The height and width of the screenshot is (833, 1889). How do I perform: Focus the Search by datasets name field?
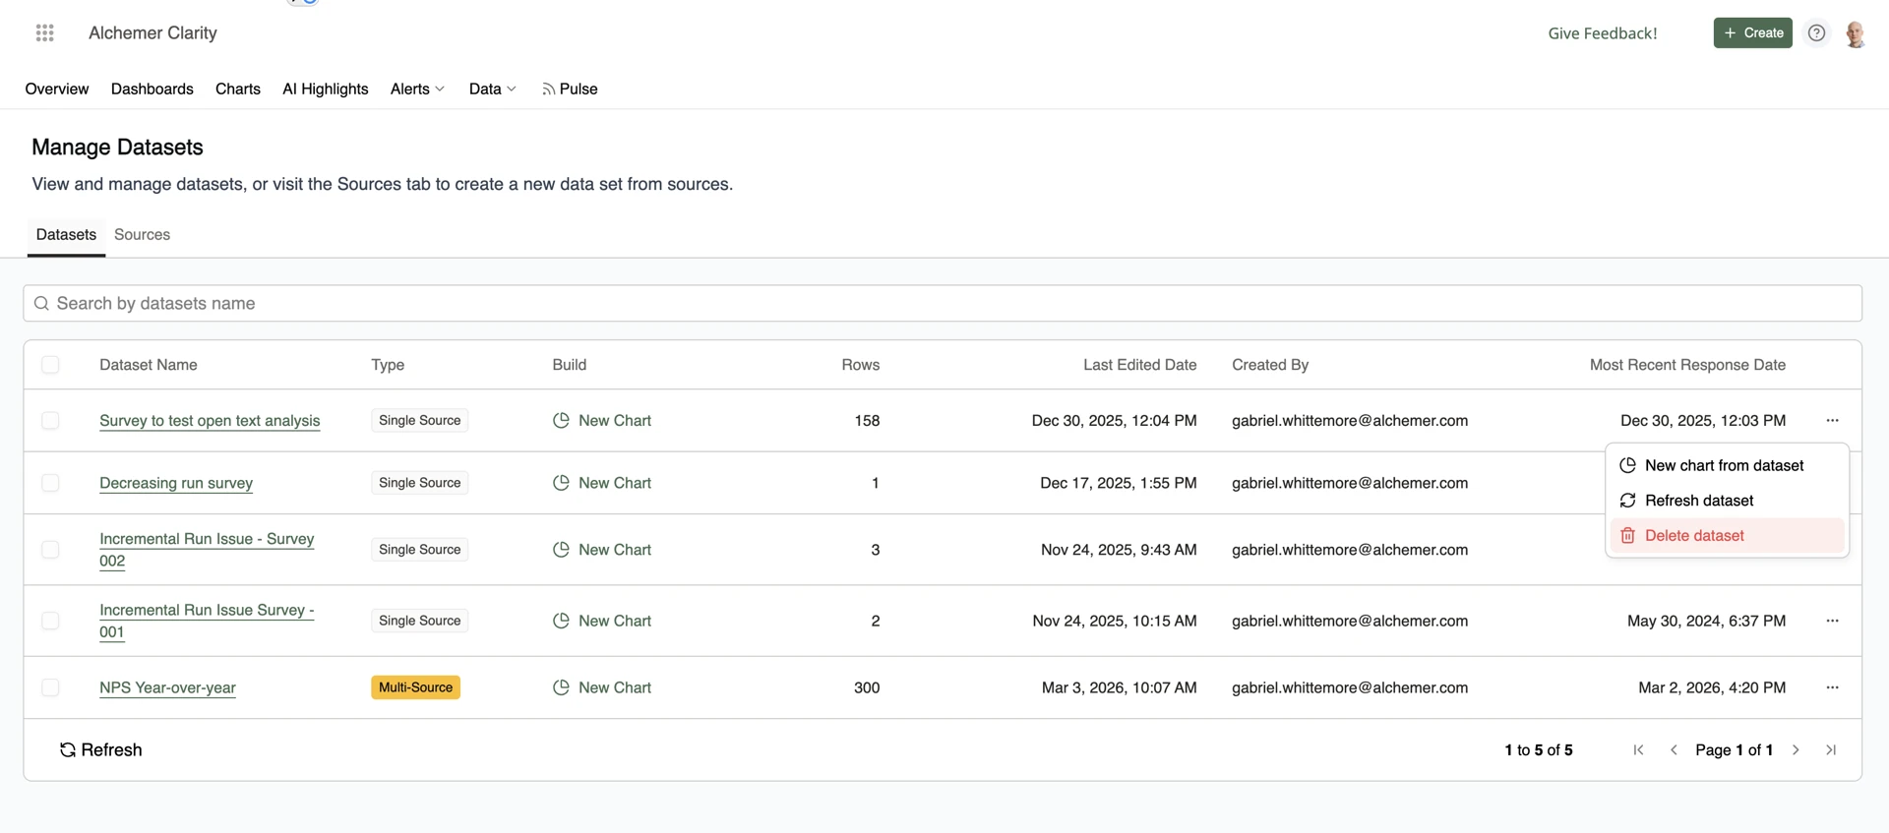[x=943, y=303]
